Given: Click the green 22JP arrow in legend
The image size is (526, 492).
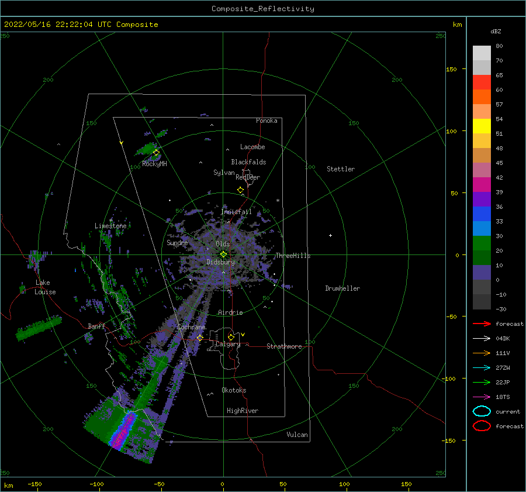Looking at the screenshot, I should coord(482,382).
